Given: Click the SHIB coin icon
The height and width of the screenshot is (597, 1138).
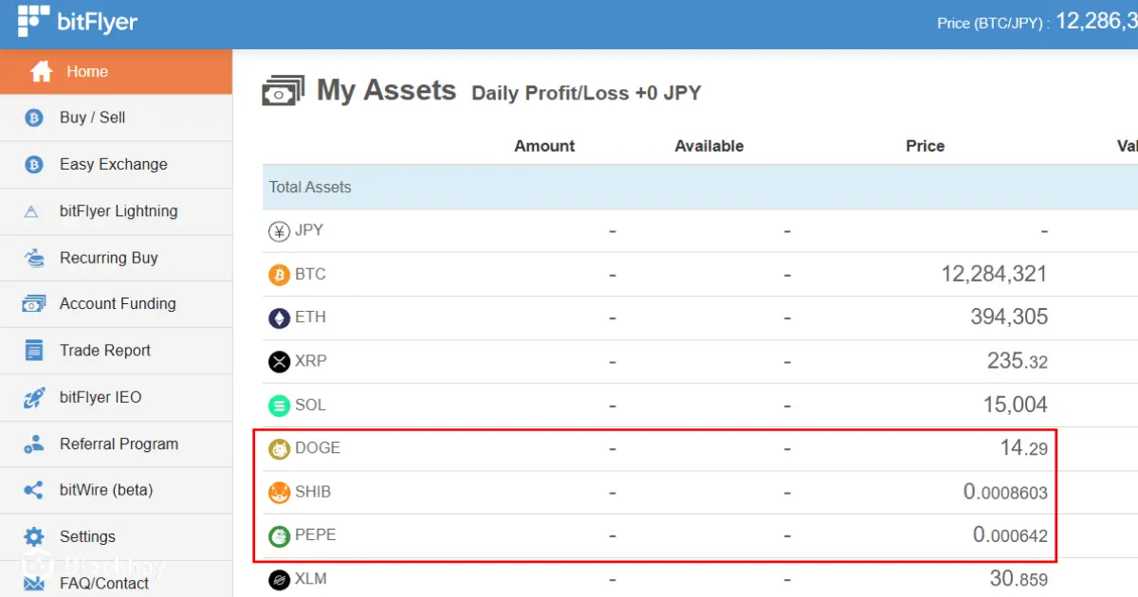Looking at the screenshot, I should tap(279, 493).
